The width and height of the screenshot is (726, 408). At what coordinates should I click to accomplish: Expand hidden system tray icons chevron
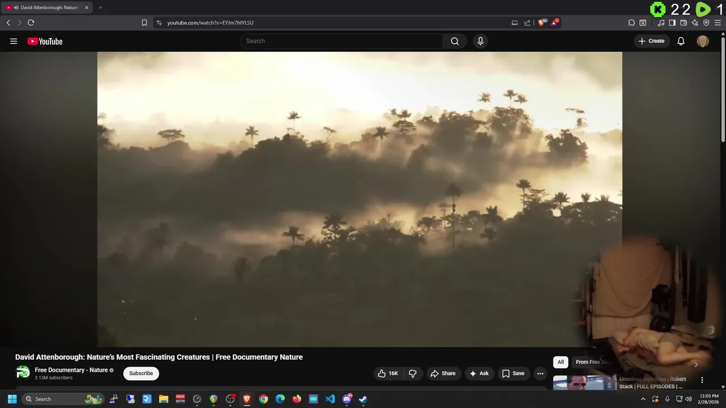643,399
